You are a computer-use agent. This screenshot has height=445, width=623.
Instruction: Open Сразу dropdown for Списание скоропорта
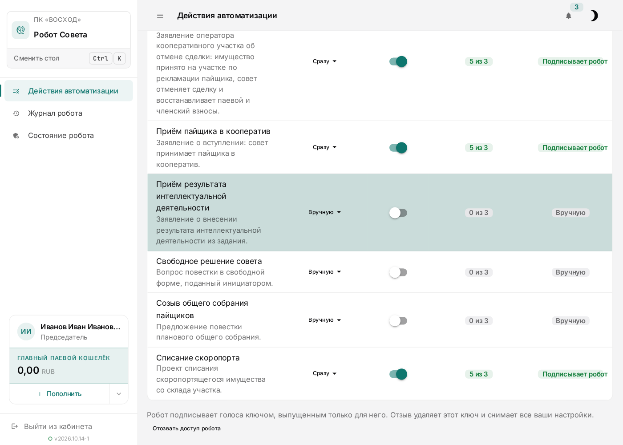pyautogui.click(x=325, y=373)
